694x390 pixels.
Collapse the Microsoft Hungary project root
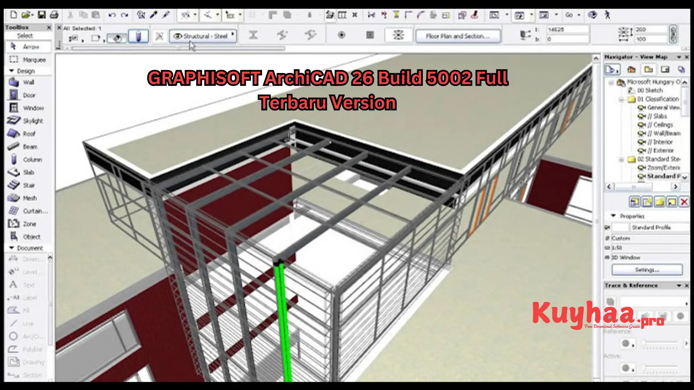[x=611, y=82]
